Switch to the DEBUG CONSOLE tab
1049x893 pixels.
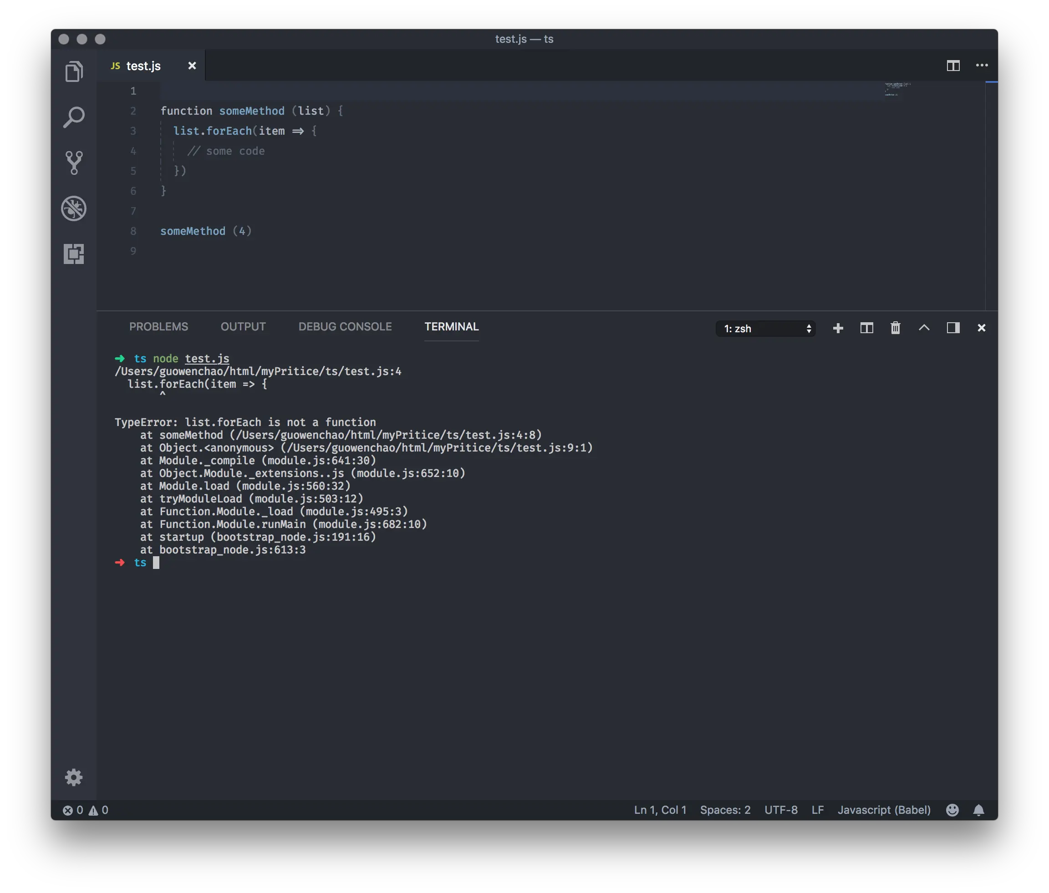345,326
